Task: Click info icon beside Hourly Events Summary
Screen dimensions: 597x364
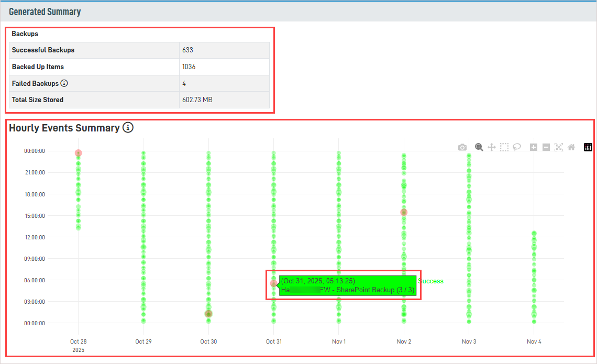Action: (x=128, y=128)
